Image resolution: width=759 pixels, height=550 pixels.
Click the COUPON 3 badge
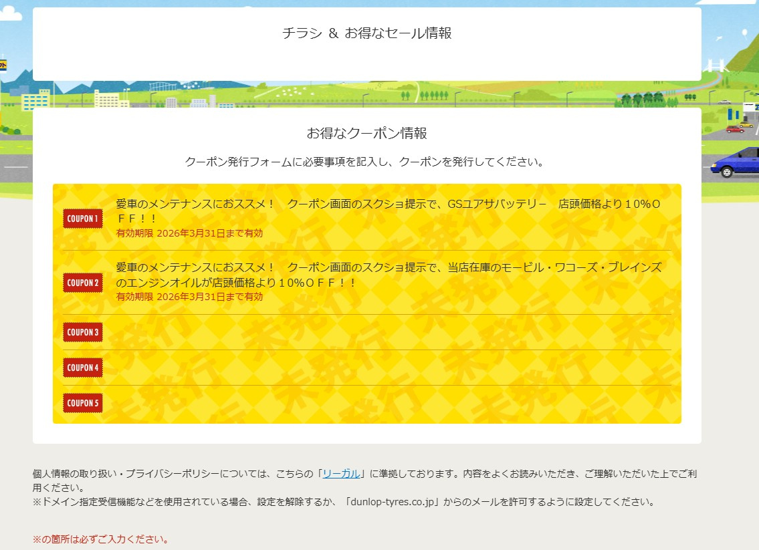tap(83, 332)
